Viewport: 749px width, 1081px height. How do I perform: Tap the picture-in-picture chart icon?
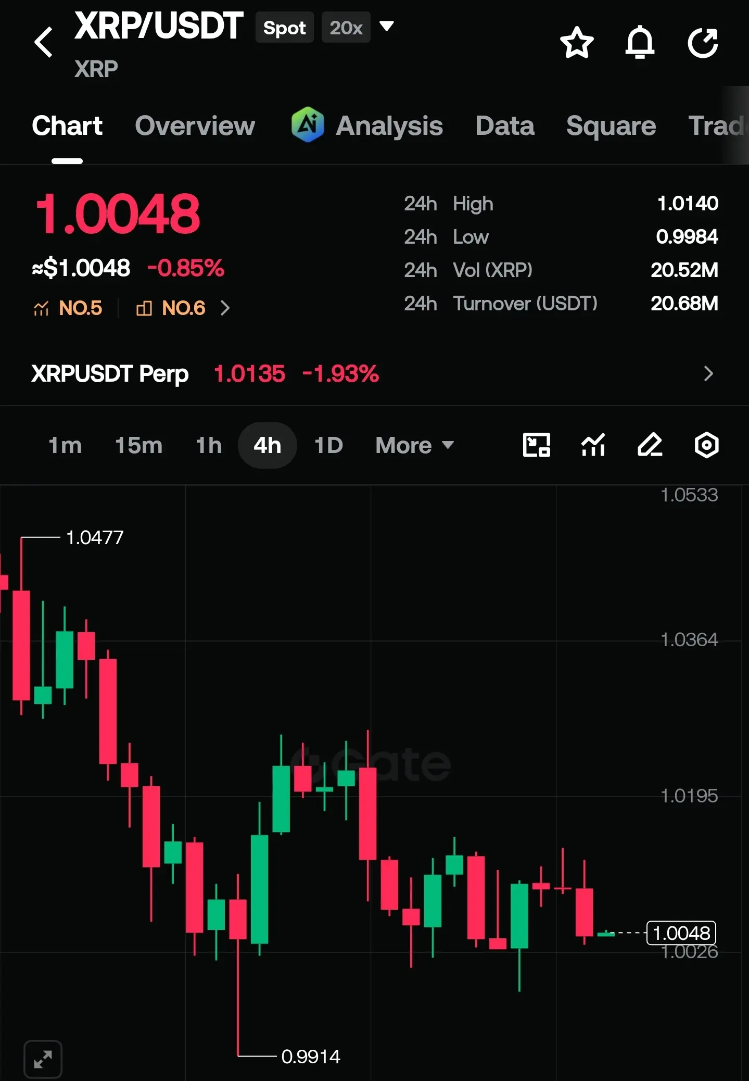coord(536,445)
